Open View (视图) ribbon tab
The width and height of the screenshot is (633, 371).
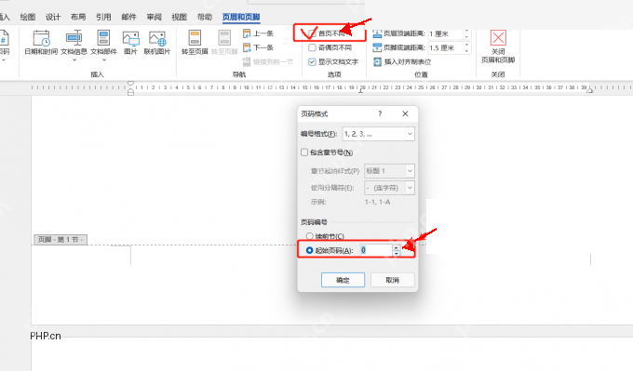coord(180,17)
